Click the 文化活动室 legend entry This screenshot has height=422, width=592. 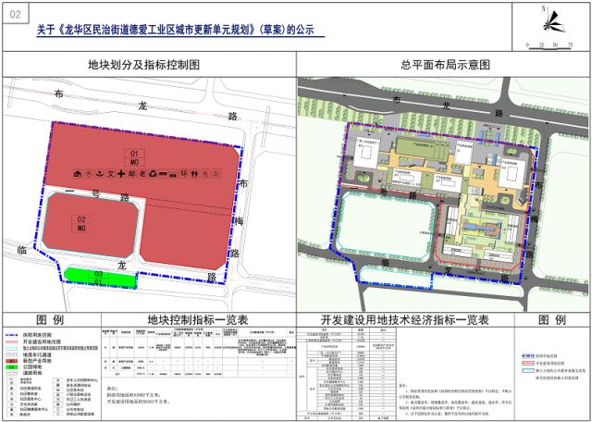(x=29, y=404)
